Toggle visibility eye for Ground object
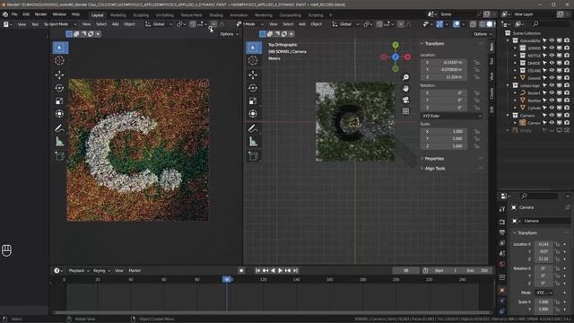This screenshot has height=323, width=574. [552, 78]
